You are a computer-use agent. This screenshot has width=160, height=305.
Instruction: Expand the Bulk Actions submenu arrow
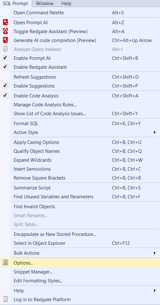[x=155, y=253]
